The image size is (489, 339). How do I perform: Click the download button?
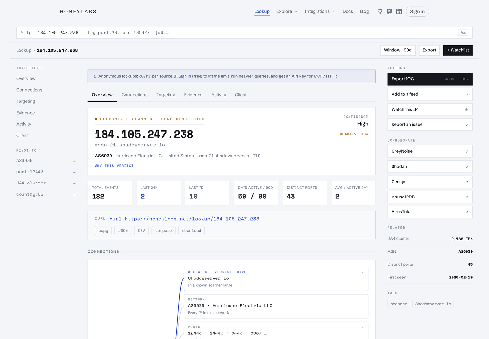tap(191, 231)
